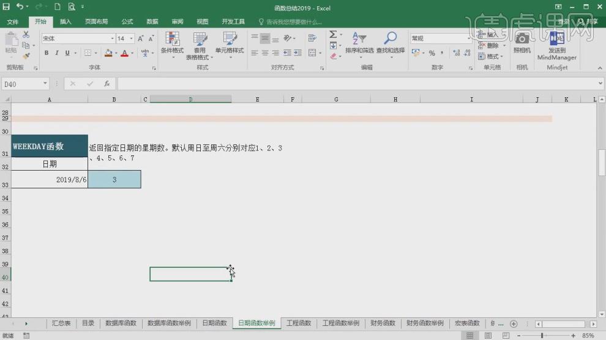This screenshot has width=606, height=340.
Task: Toggle underline formatting
Action: (x=67, y=53)
